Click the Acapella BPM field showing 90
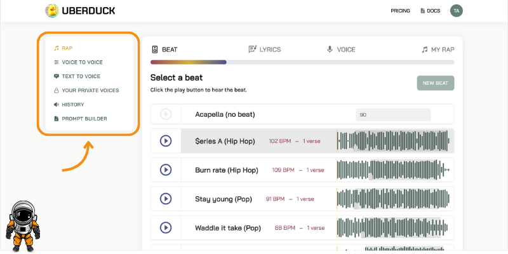The height and width of the screenshot is (254, 508). (393, 115)
